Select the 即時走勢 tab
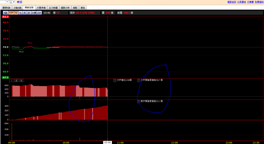264x144 pixels. 29,8
